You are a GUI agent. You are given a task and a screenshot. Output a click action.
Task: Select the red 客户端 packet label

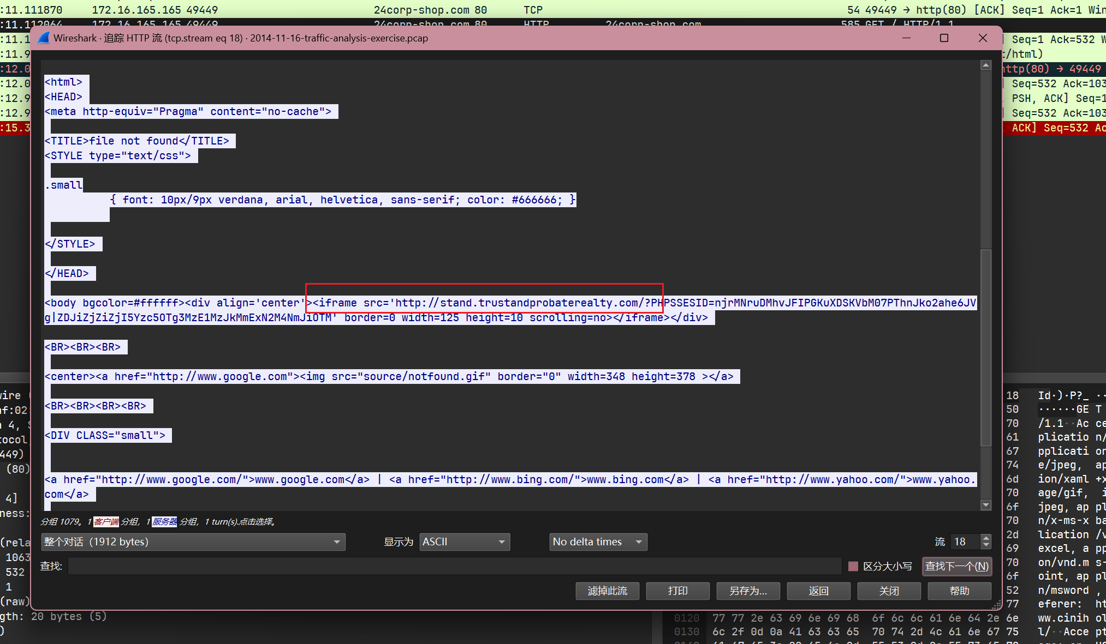click(x=106, y=522)
